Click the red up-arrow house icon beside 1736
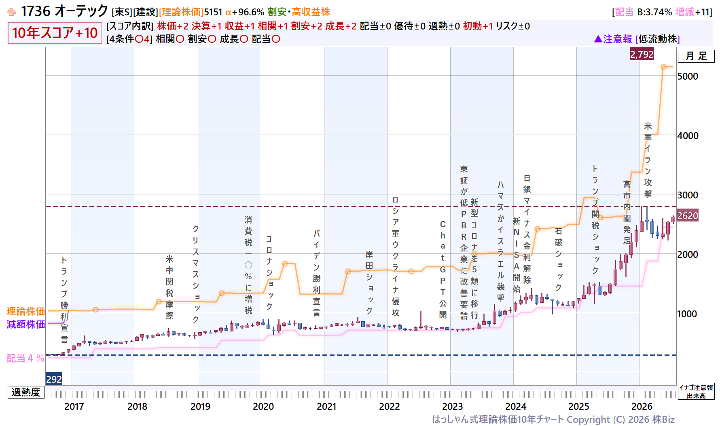Screen dimensions: 720x426 [11, 12]
